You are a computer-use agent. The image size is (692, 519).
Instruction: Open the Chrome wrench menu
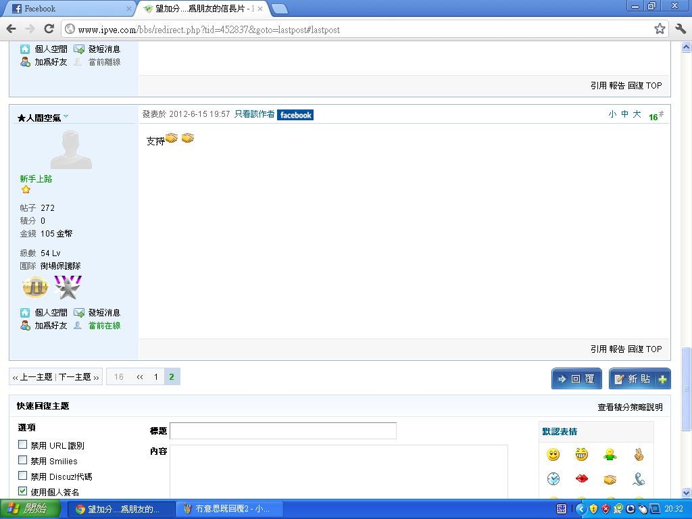[680, 29]
